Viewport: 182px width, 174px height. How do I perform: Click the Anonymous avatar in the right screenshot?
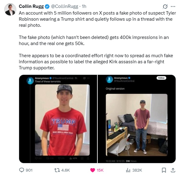click(109, 79)
